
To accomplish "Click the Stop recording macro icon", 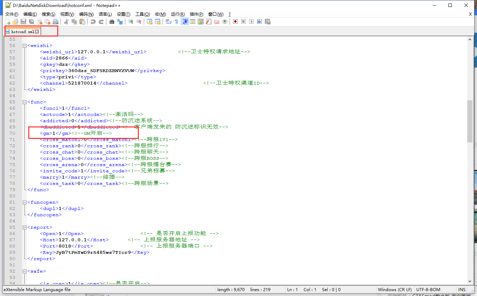I will [x=243, y=22].
